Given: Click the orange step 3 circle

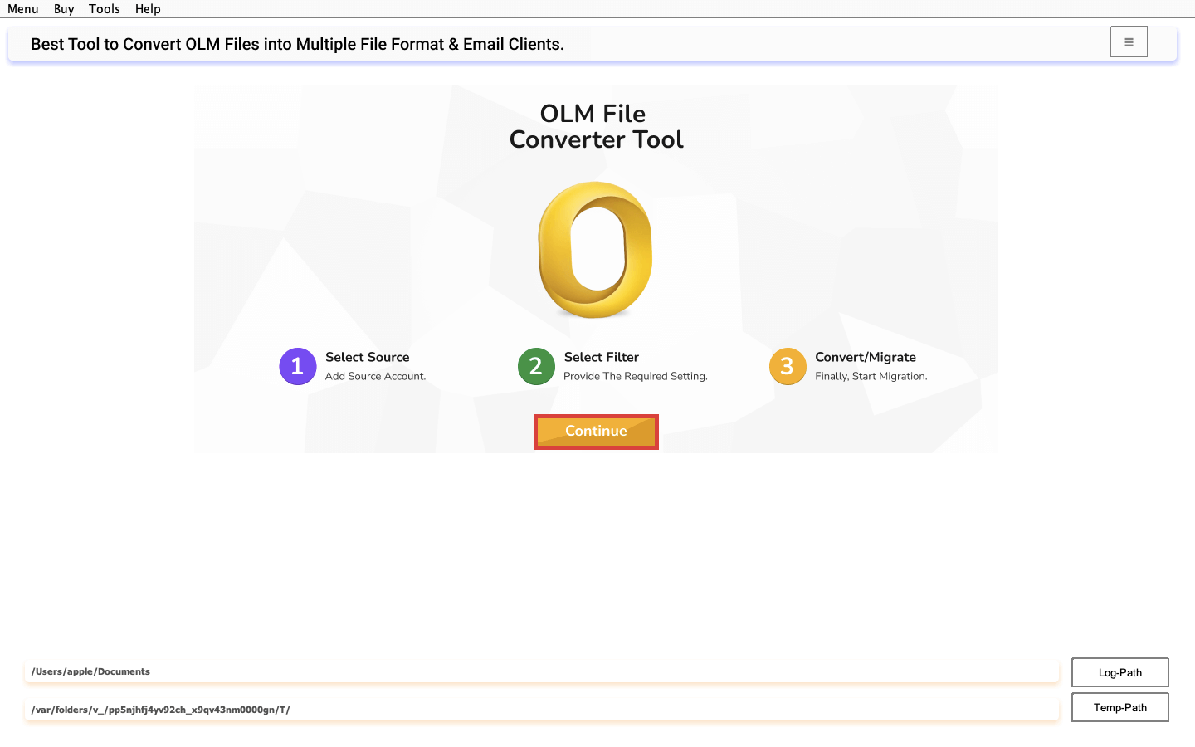Looking at the screenshot, I should (788, 366).
